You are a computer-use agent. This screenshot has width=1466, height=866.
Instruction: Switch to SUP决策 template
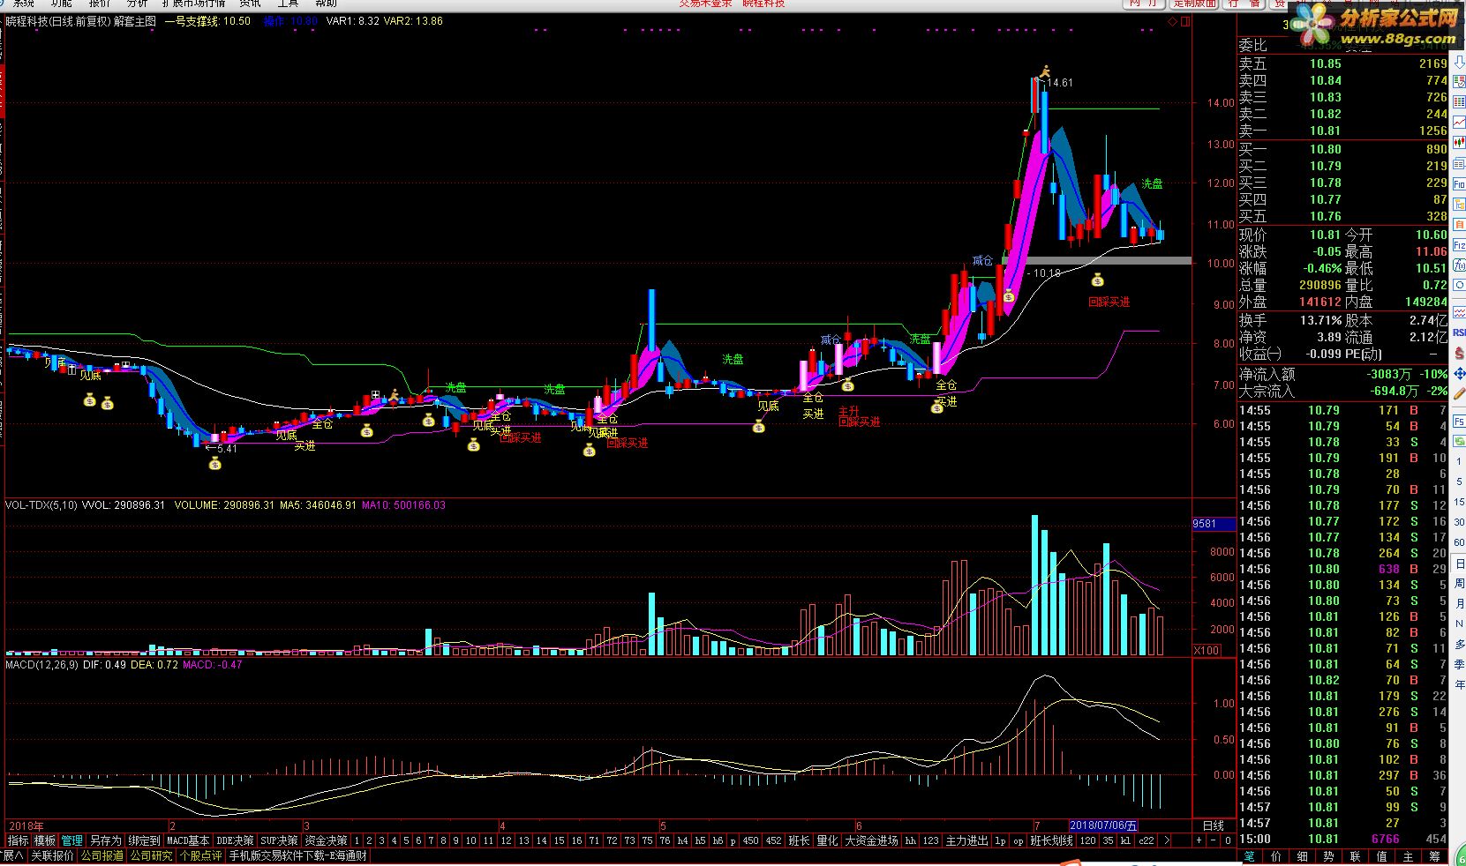279,840
